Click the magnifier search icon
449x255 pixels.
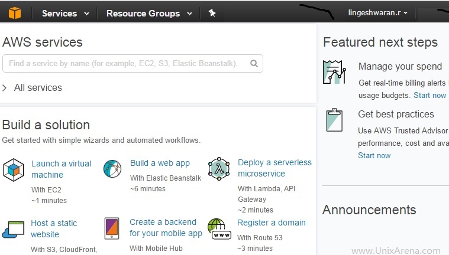click(x=254, y=64)
